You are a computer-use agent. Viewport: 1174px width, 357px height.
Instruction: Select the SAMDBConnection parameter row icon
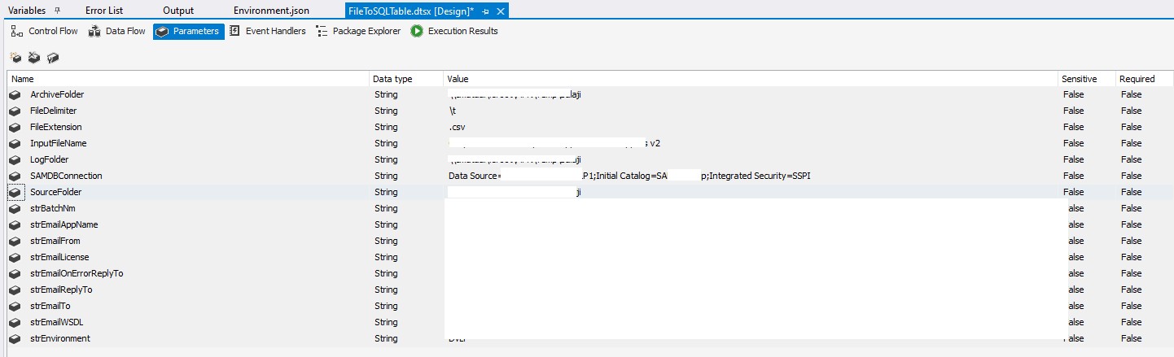15,176
